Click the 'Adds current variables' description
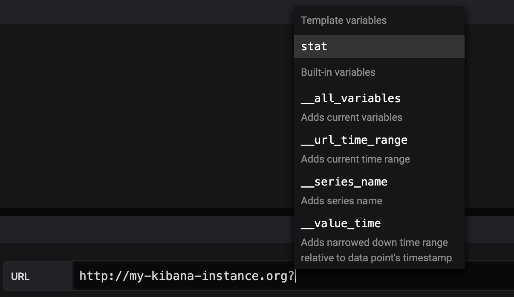This screenshot has height=297, width=514. (351, 117)
